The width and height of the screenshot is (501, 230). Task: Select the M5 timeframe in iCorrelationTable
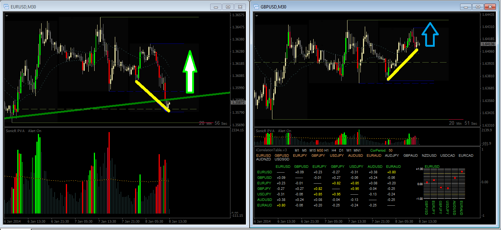[x=304, y=150]
